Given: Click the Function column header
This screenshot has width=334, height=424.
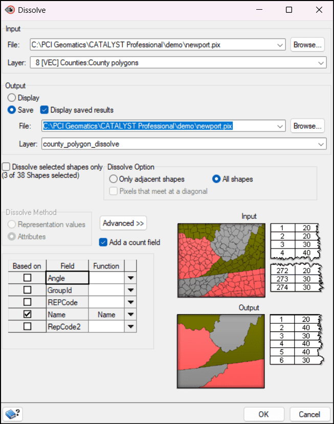Looking at the screenshot, I should pos(106,266).
